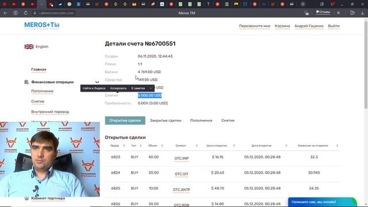The width and height of the screenshot is (368, 207).
Task: Sort table by Комиссия за открытие arrows
Action: (x=338, y=145)
